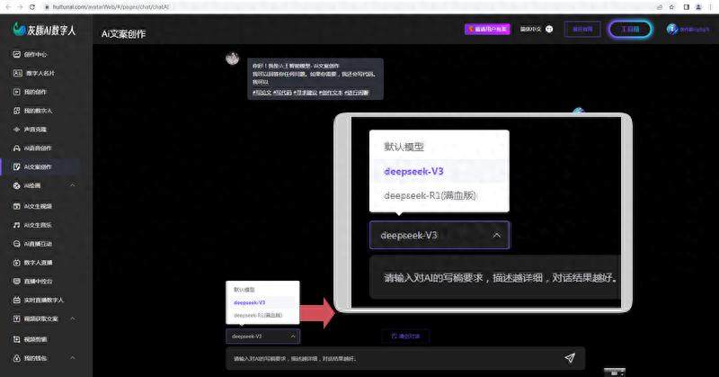Open the deepseek-V3 model dropdown
Image resolution: width=719 pixels, height=377 pixels.
click(x=262, y=336)
